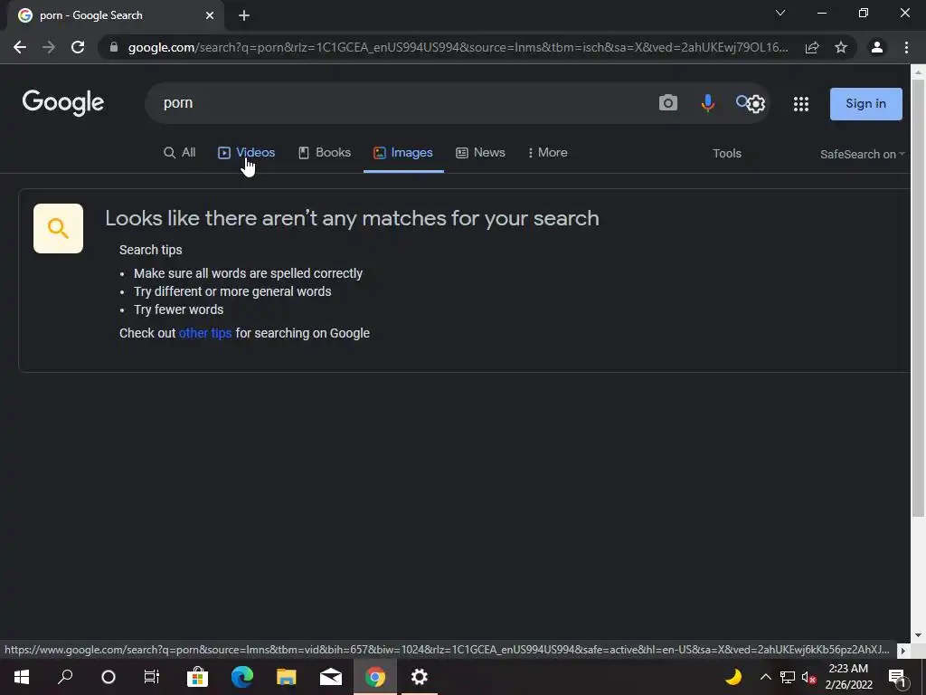926x695 pixels.
Task: Click the magnifier search button
Action: point(742,101)
